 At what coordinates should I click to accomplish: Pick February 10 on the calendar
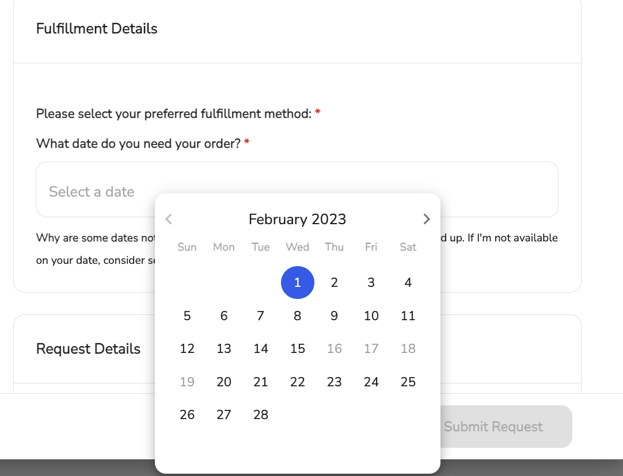[x=371, y=316]
